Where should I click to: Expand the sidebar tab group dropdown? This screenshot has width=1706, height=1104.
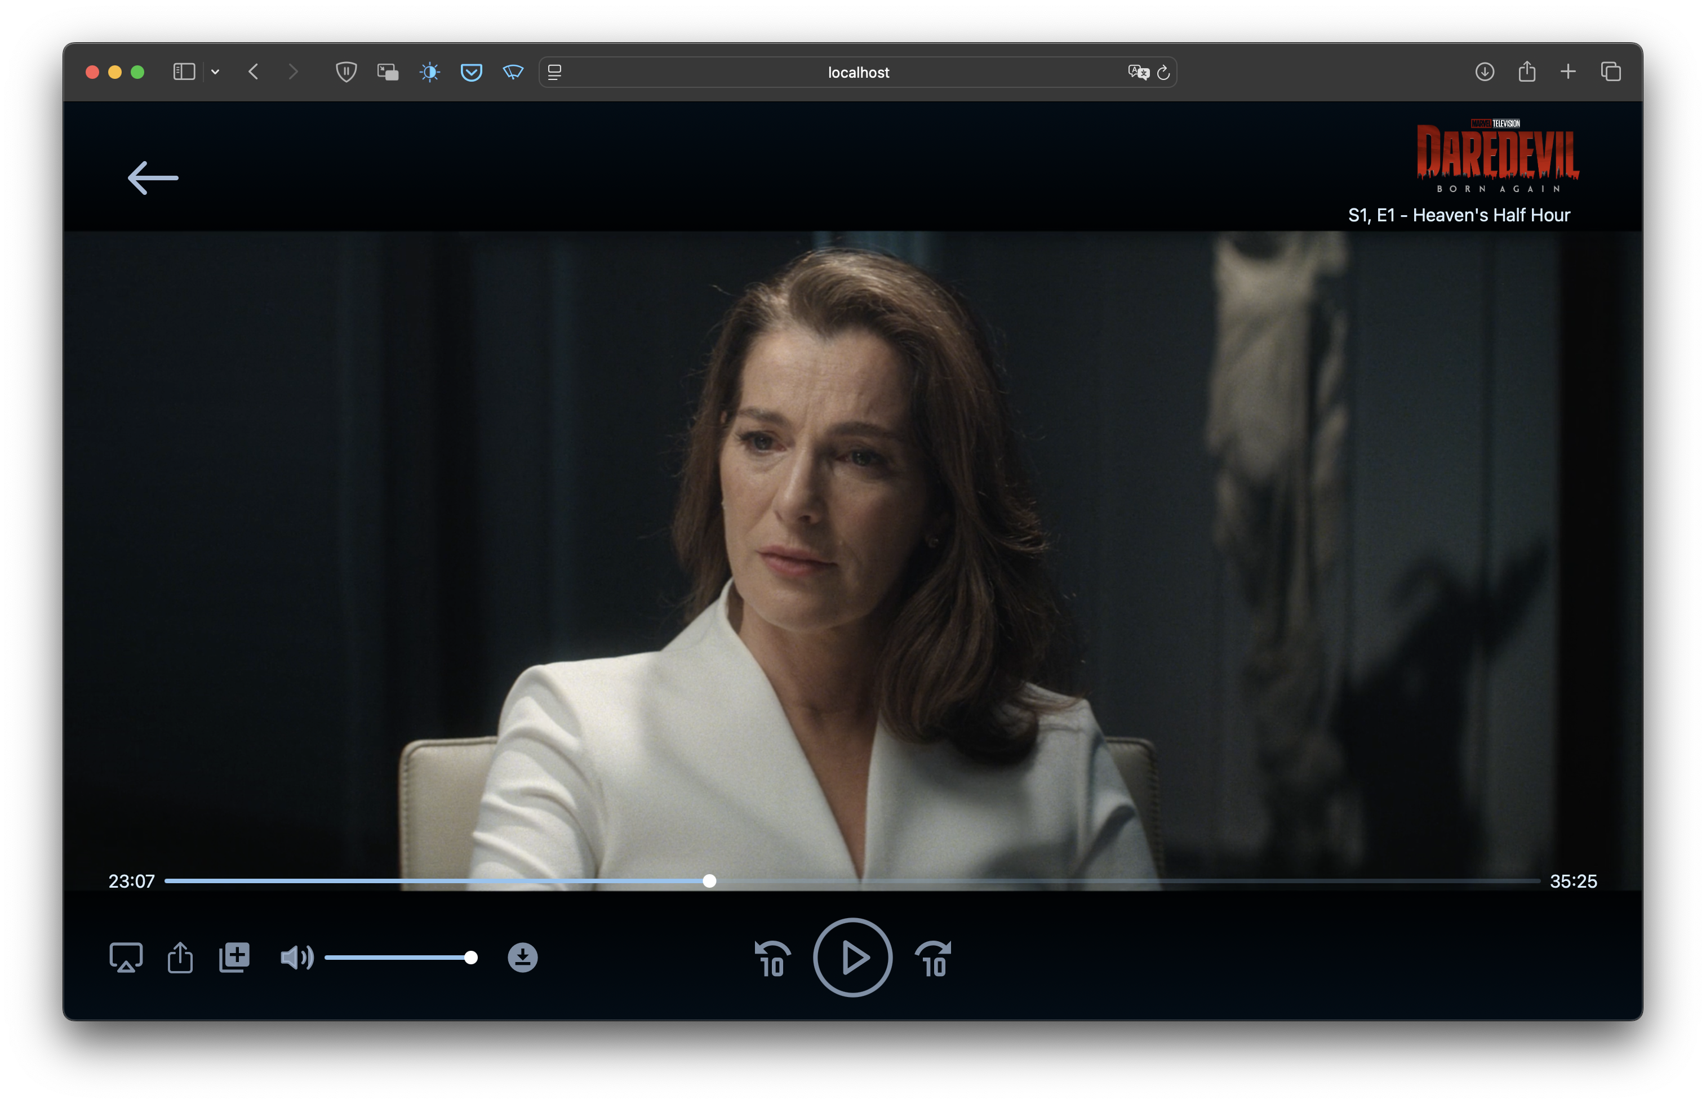click(x=215, y=72)
